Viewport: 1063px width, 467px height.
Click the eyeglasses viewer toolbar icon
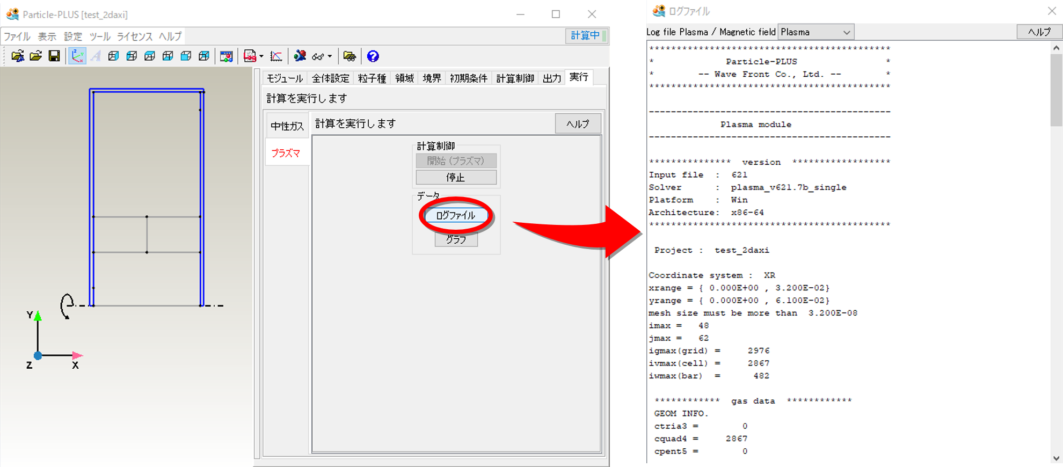318,56
